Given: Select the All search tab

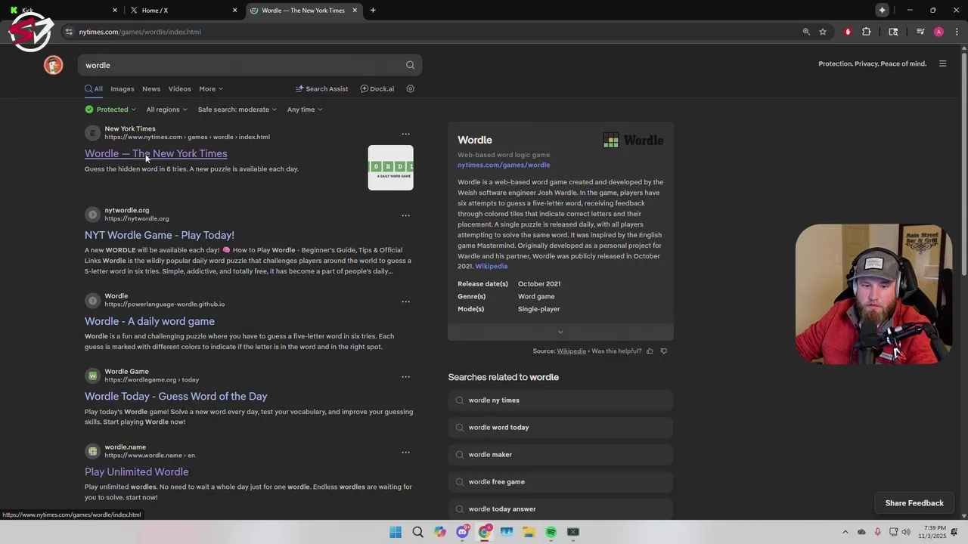Looking at the screenshot, I should point(94,88).
